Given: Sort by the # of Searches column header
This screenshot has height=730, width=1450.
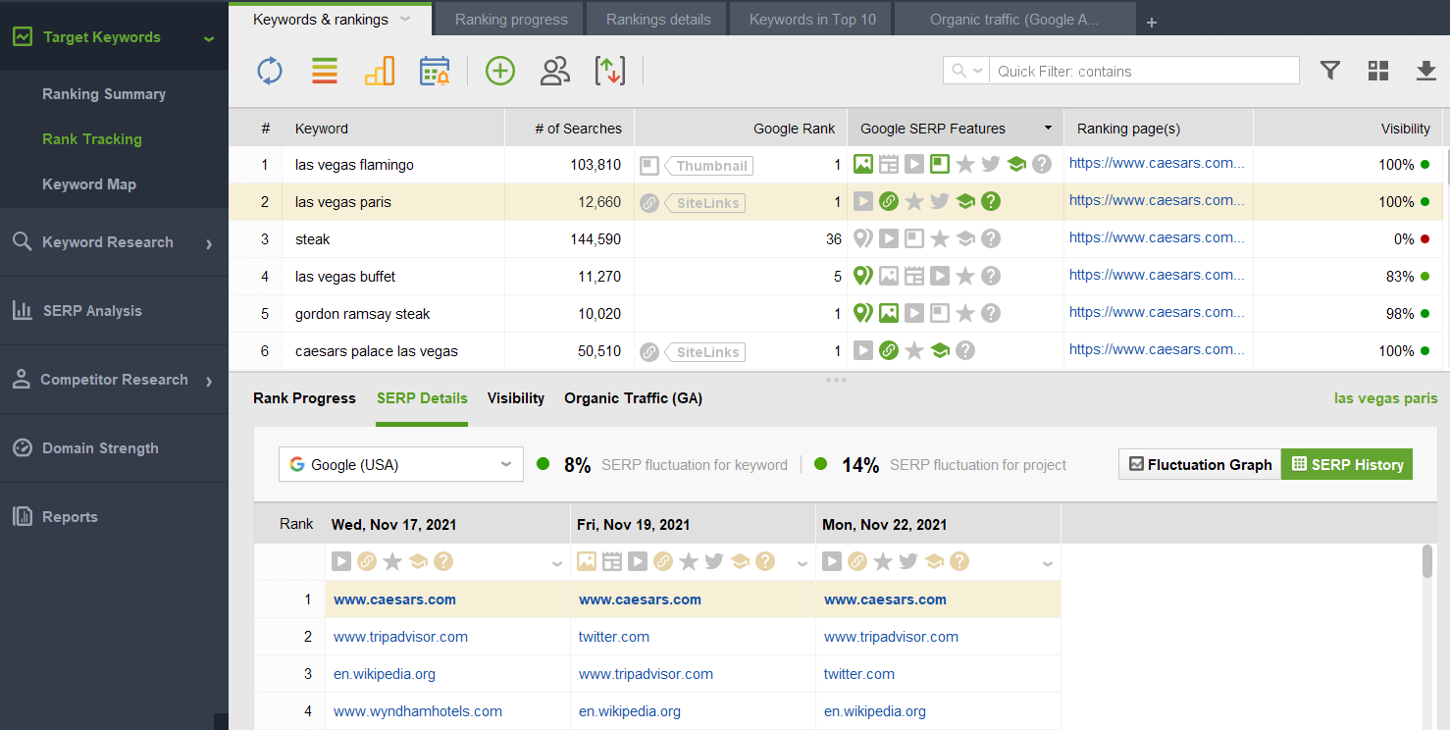Looking at the screenshot, I should click(569, 129).
